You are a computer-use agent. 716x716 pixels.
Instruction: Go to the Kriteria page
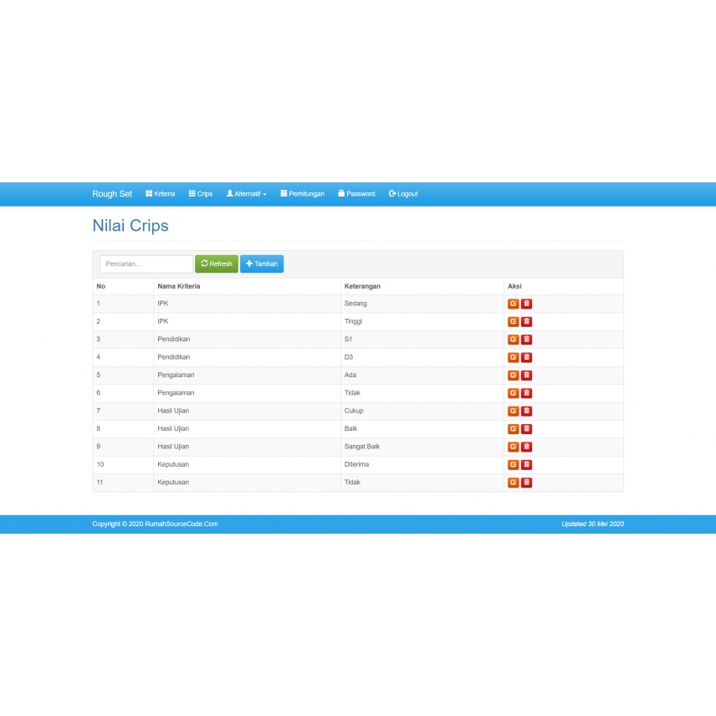point(161,194)
